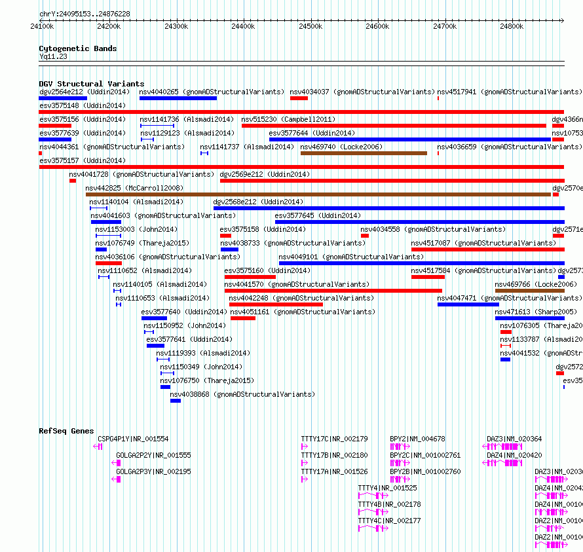Click the nsv469740 (Locke2006) brown bar
The height and width of the screenshot is (552, 583).
364,153
